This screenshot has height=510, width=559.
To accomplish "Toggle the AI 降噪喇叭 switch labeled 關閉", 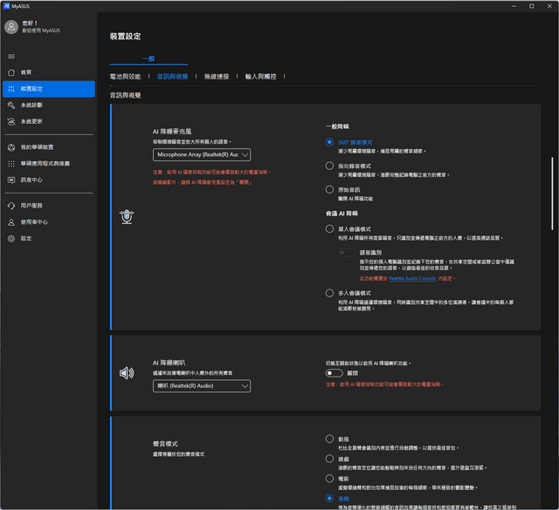I will 334,373.
